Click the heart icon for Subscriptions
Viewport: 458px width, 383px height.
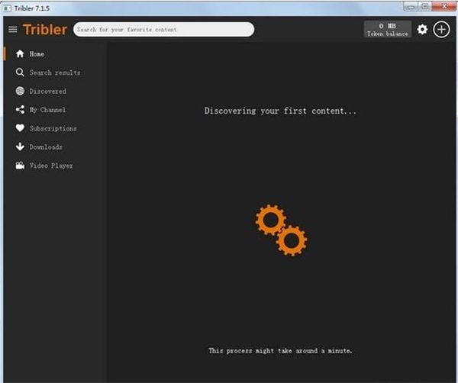20,128
